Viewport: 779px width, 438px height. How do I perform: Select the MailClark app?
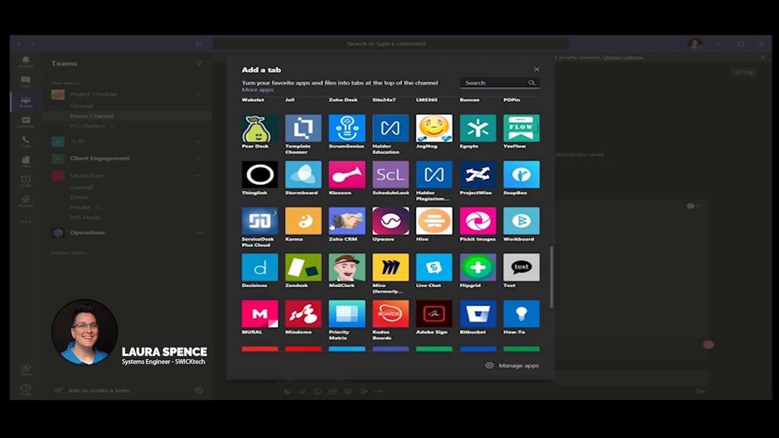pos(347,267)
